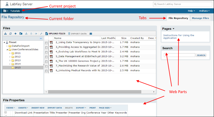This screenshot has width=214, height=117.
Task: Collapse the fileset tree root
Action: [4, 42]
